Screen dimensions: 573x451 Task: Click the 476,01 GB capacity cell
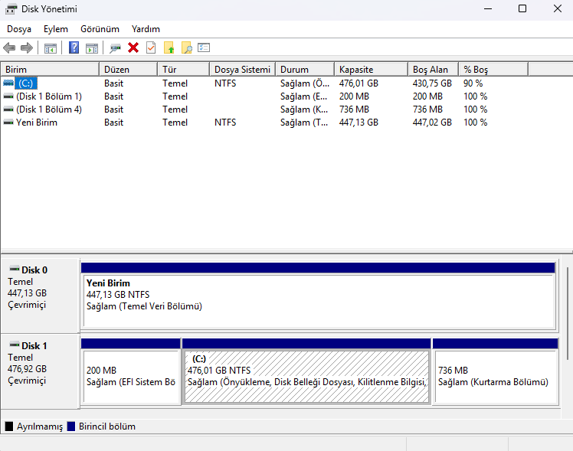[359, 83]
